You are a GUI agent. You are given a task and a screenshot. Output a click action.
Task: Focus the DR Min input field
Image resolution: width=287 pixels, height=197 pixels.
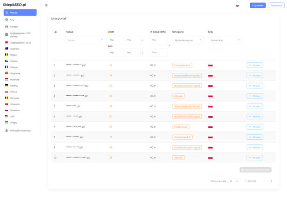click(x=115, y=40)
